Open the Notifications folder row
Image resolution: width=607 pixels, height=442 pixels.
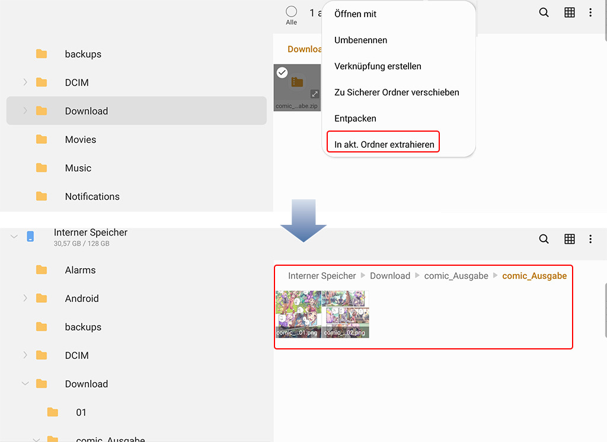pos(137,196)
